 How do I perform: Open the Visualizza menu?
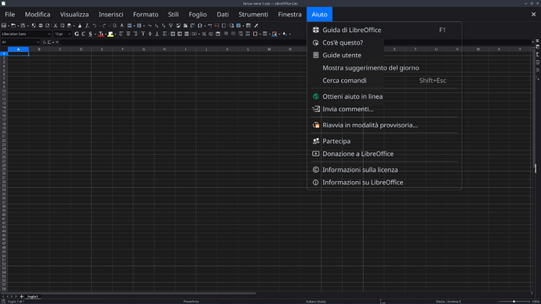pyautogui.click(x=74, y=14)
